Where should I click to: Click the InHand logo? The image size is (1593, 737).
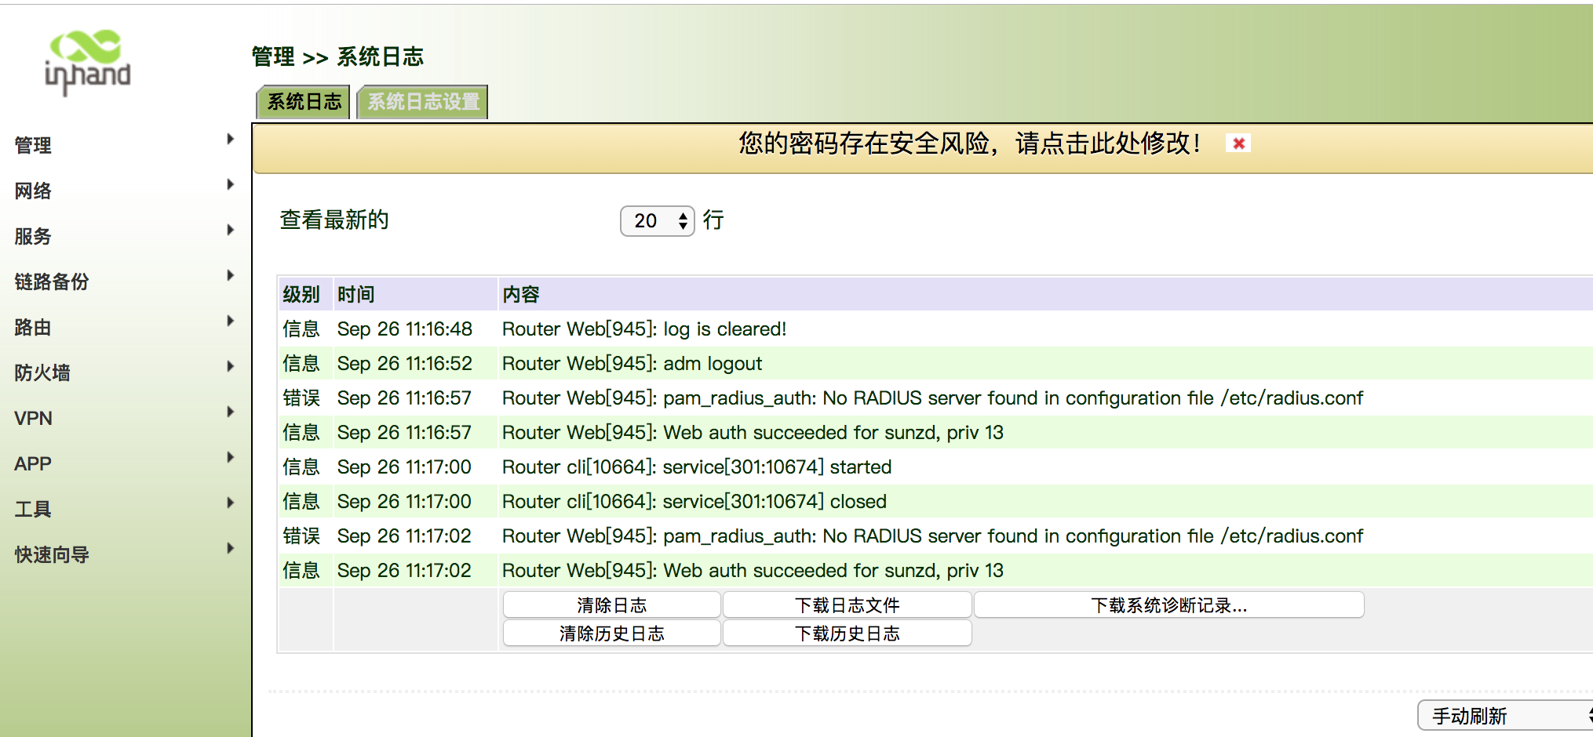pos(87,63)
